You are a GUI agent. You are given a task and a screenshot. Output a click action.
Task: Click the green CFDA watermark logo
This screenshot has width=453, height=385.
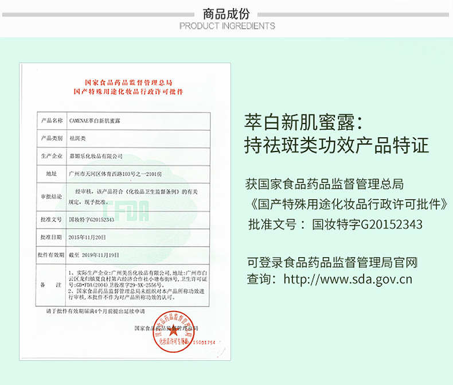coord(126,211)
